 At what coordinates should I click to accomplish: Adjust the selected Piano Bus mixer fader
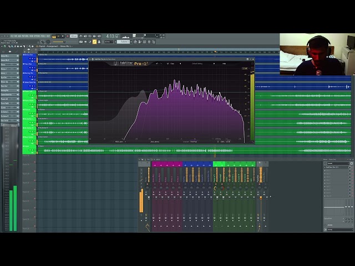(261, 198)
